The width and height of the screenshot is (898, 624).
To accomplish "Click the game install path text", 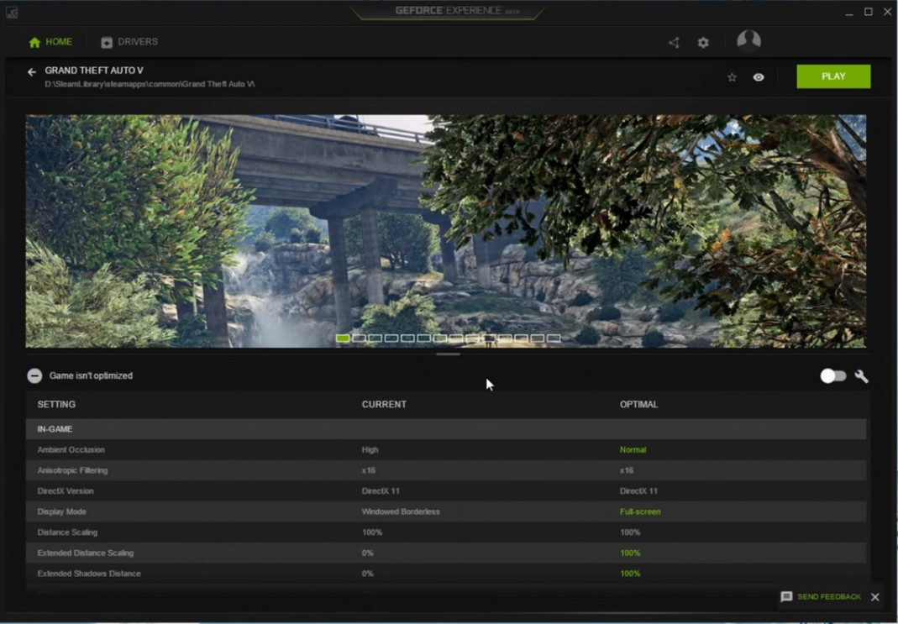I will [x=150, y=84].
